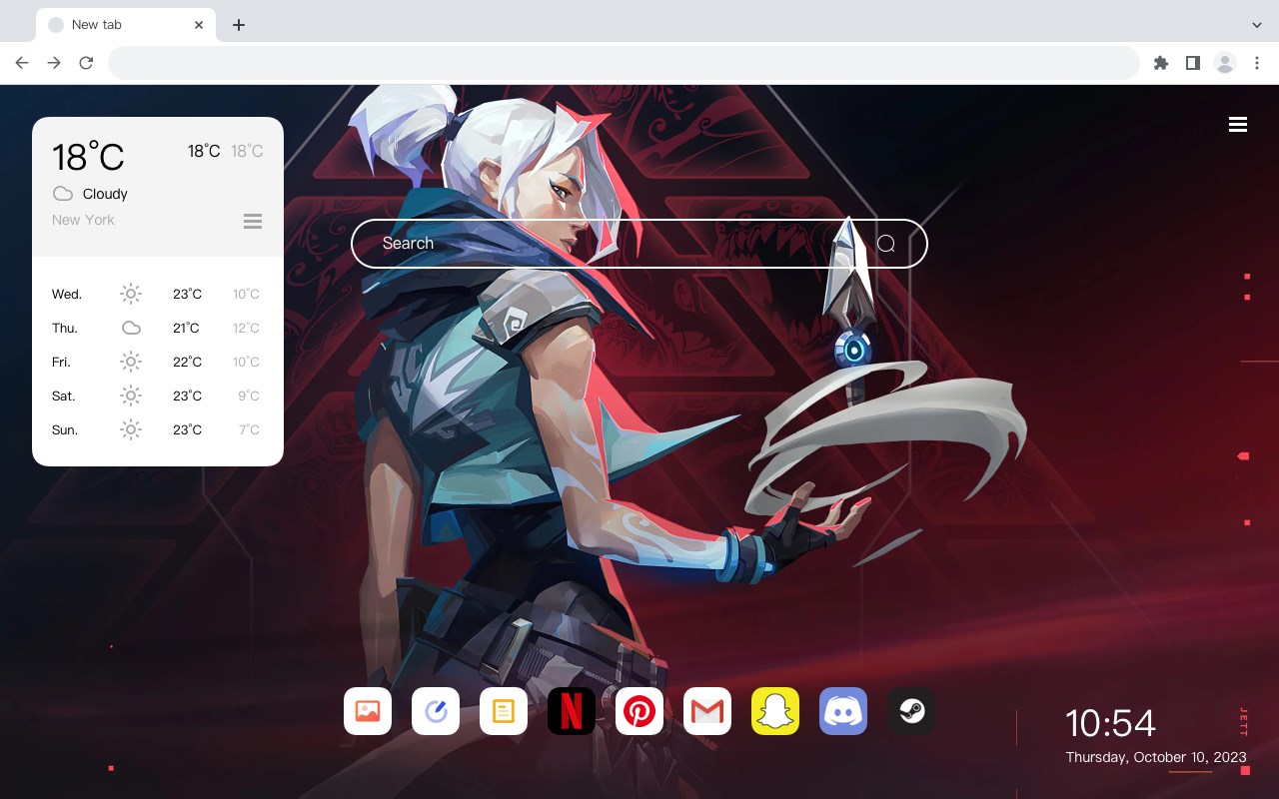Click the Sat. forecast day label
1279x799 pixels.
[64, 396]
